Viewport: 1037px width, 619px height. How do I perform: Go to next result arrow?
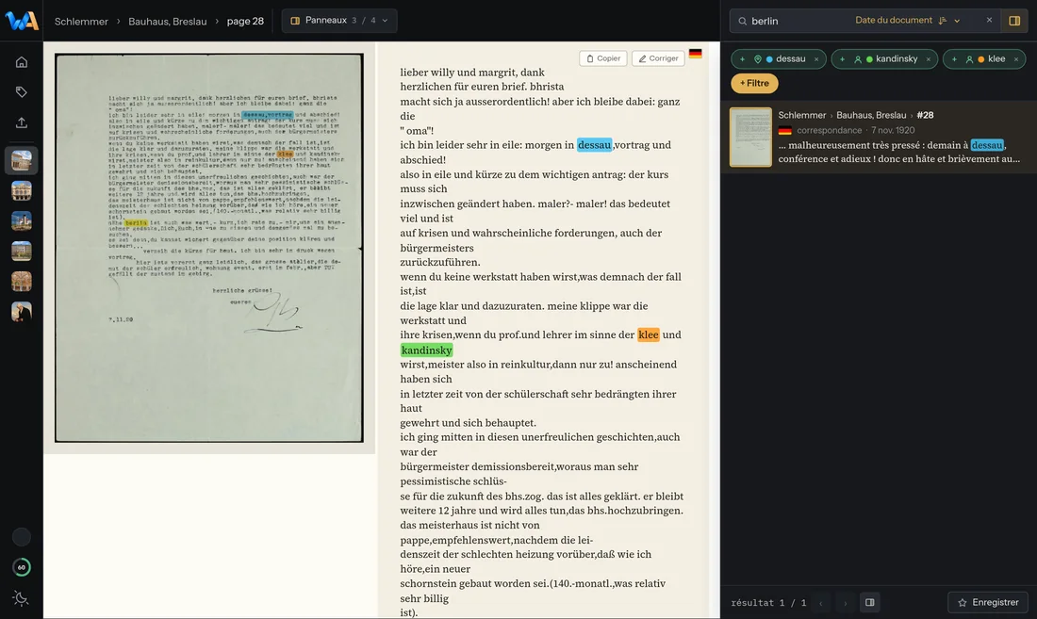point(845,602)
